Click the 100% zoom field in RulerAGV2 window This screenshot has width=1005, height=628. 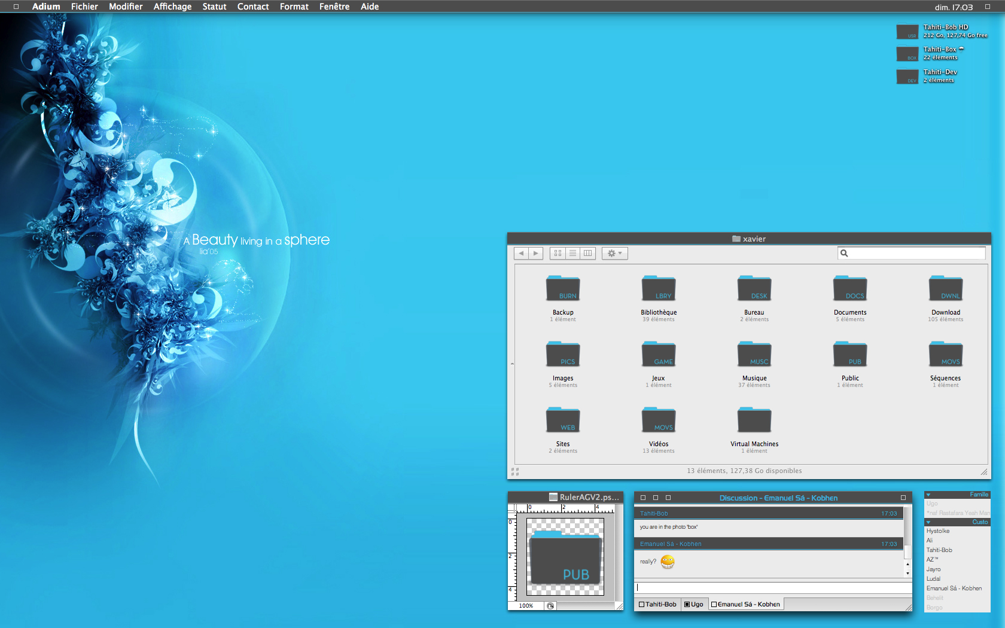pyautogui.click(x=526, y=606)
